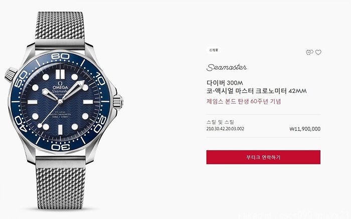Click the blue wave-pattern dial center
The image size is (351, 219).
(60, 102)
